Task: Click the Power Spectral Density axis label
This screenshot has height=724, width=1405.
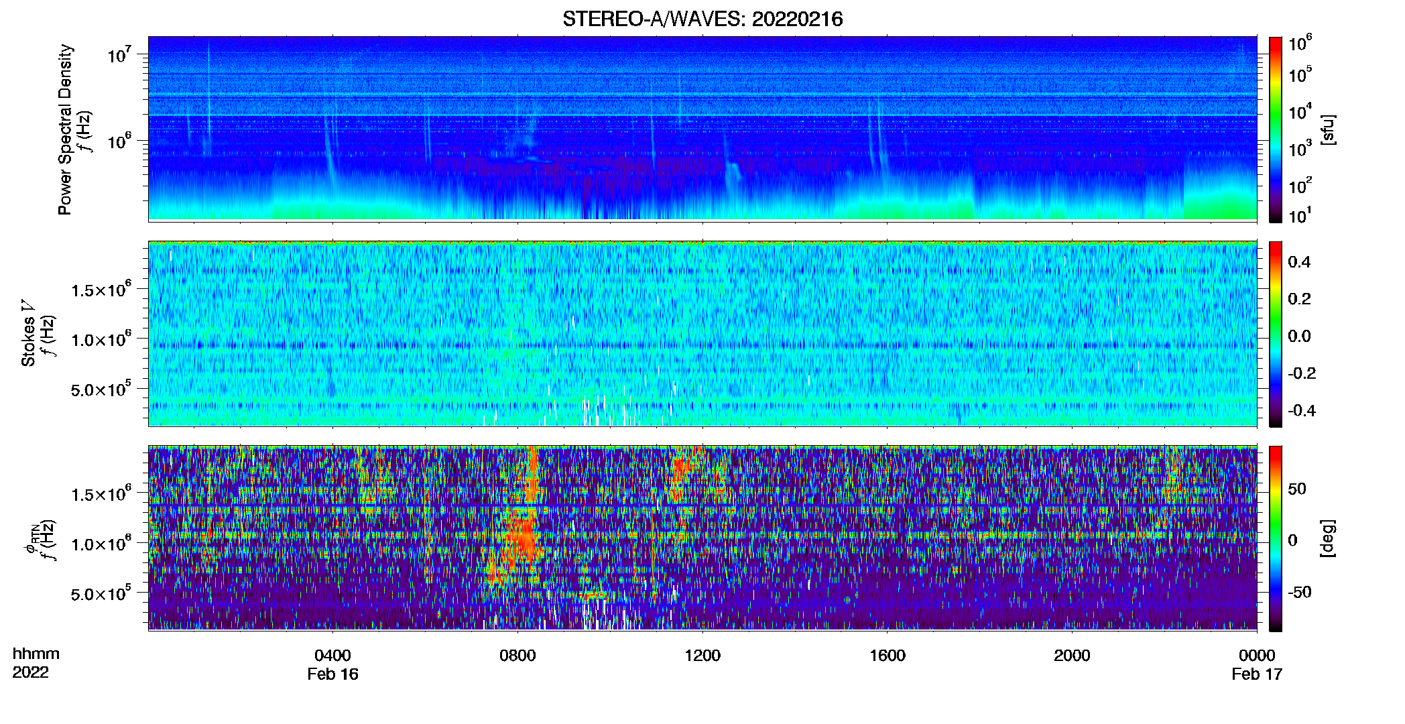Action: pos(65,129)
